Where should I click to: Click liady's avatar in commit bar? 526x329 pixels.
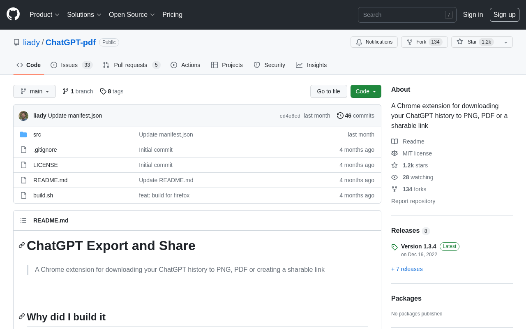tap(23, 116)
